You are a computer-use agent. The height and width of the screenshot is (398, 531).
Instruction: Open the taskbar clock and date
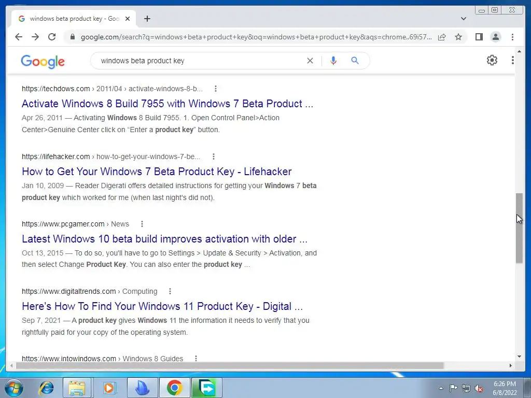point(505,388)
